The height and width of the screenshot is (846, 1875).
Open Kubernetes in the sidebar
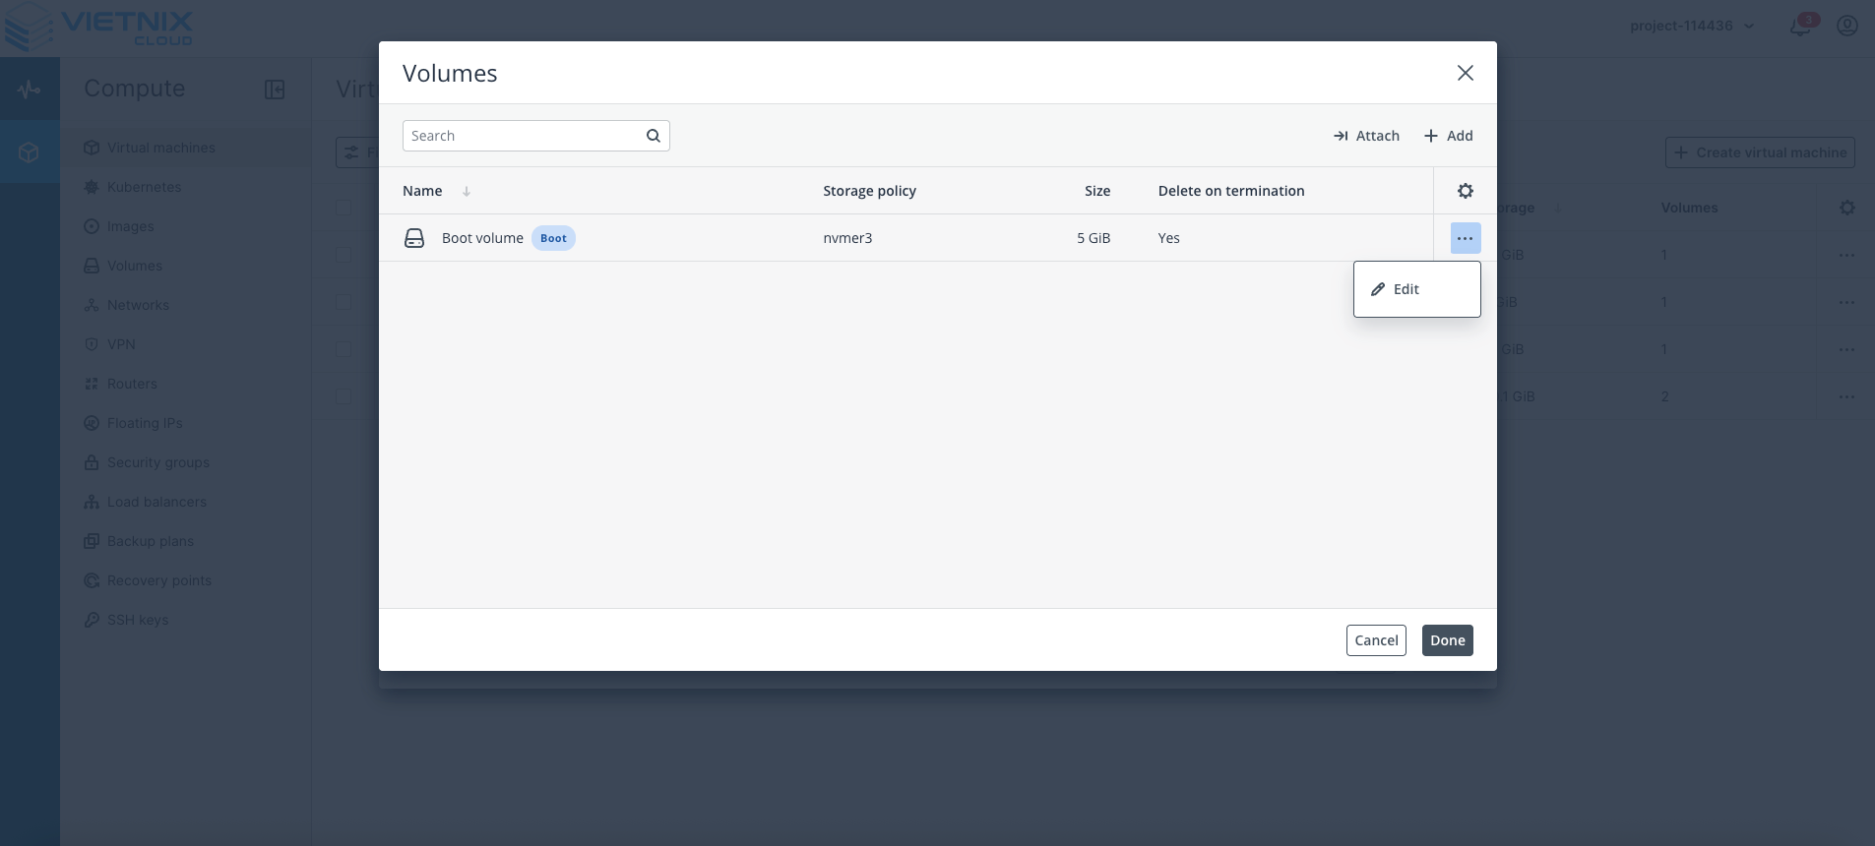pyautogui.click(x=185, y=187)
